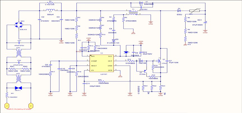Select the N input terminal hexagon
This screenshot has height=113, width=242.
click(31, 106)
